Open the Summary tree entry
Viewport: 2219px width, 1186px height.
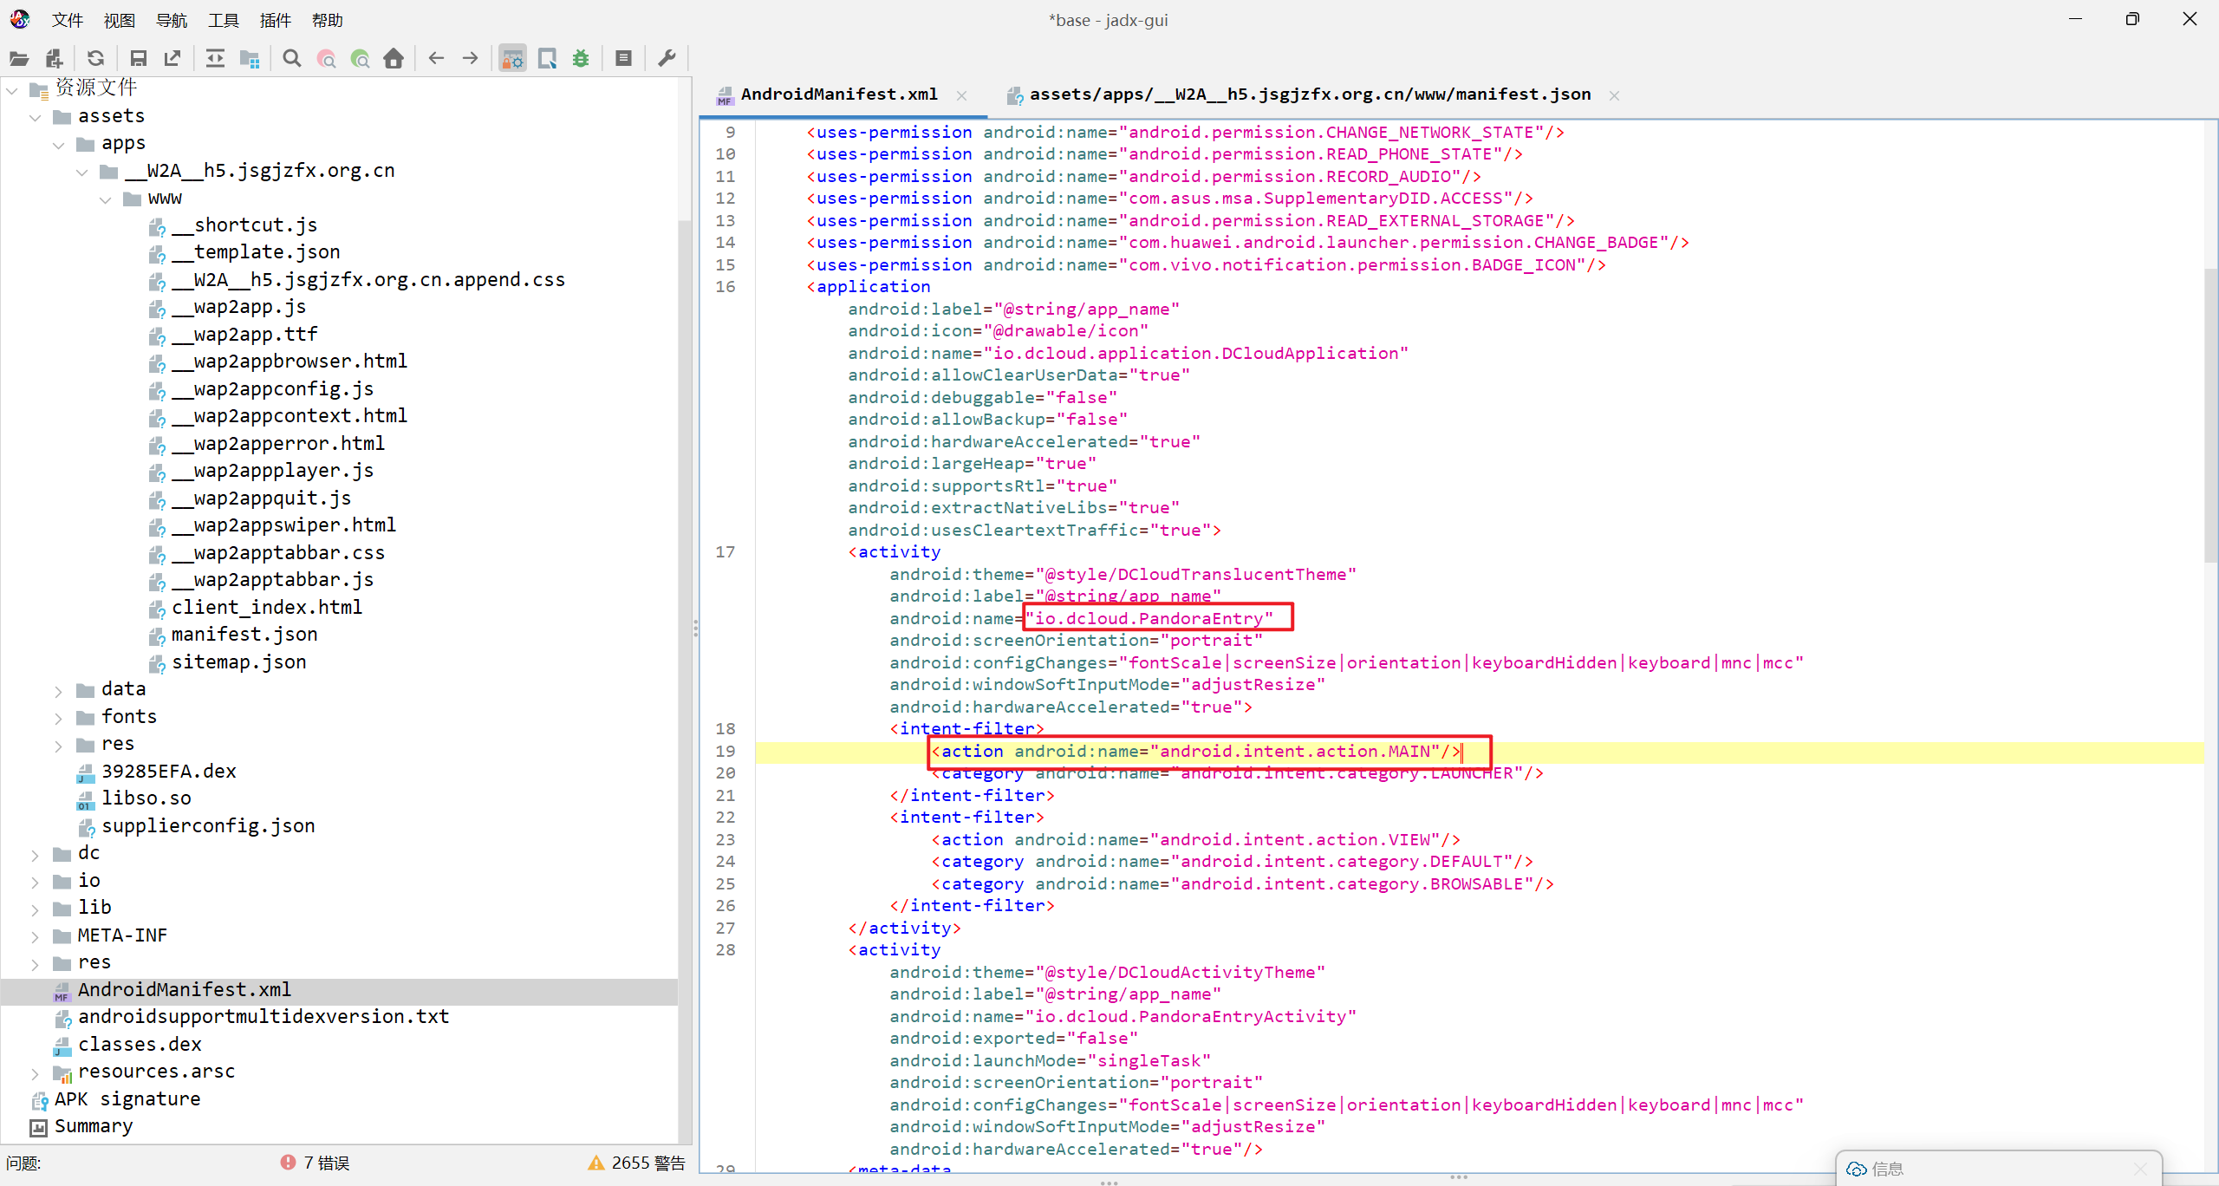(93, 1126)
